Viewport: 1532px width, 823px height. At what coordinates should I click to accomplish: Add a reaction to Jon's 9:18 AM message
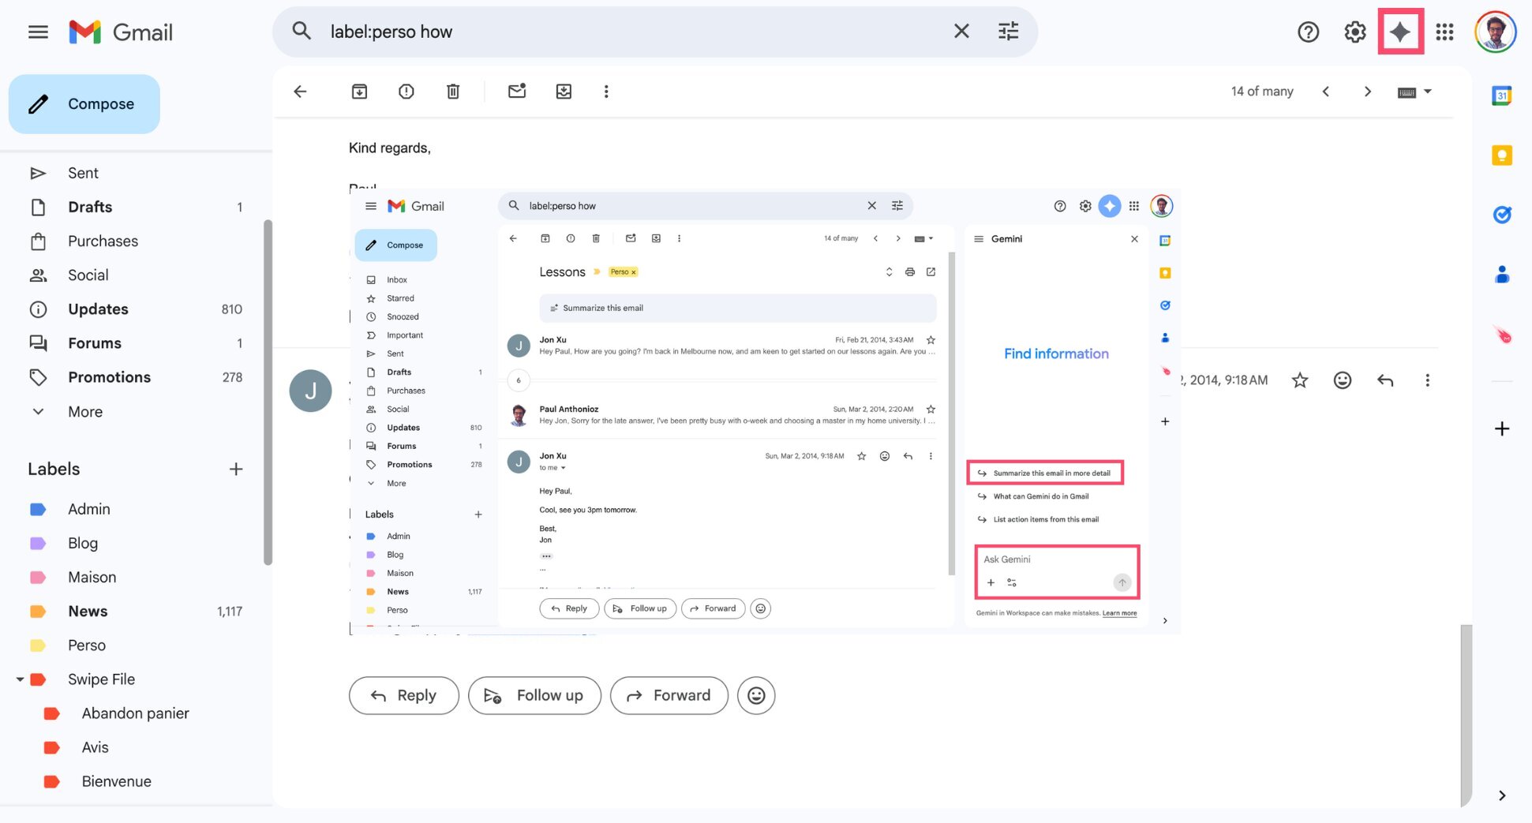pos(1342,380)
